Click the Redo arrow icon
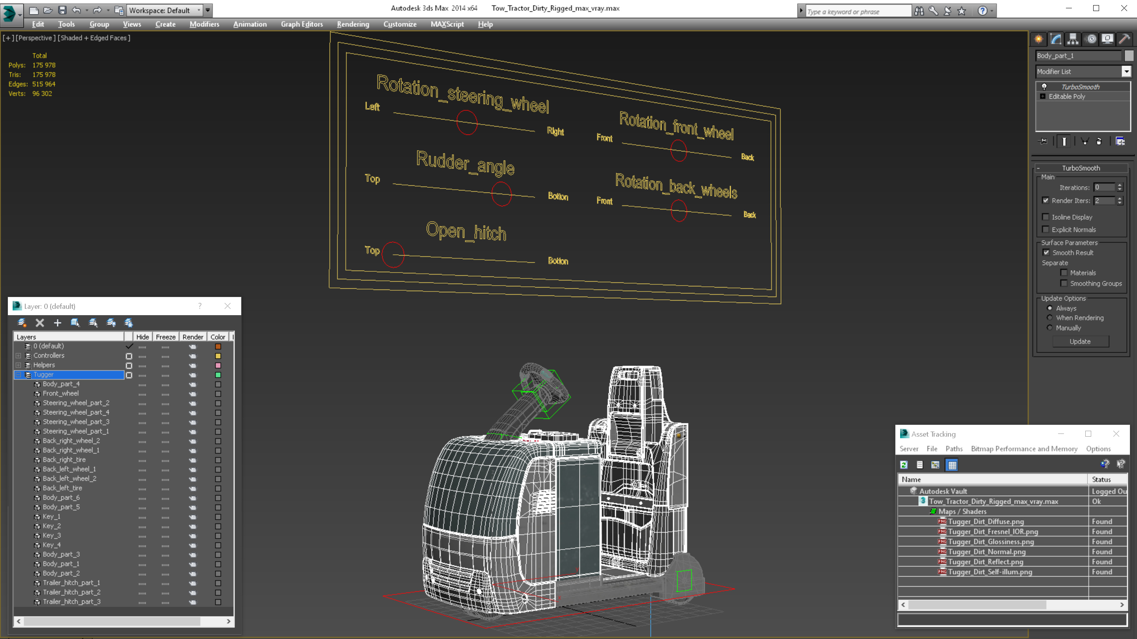Viewport: 1137px width, 639px height. point(97,10)
